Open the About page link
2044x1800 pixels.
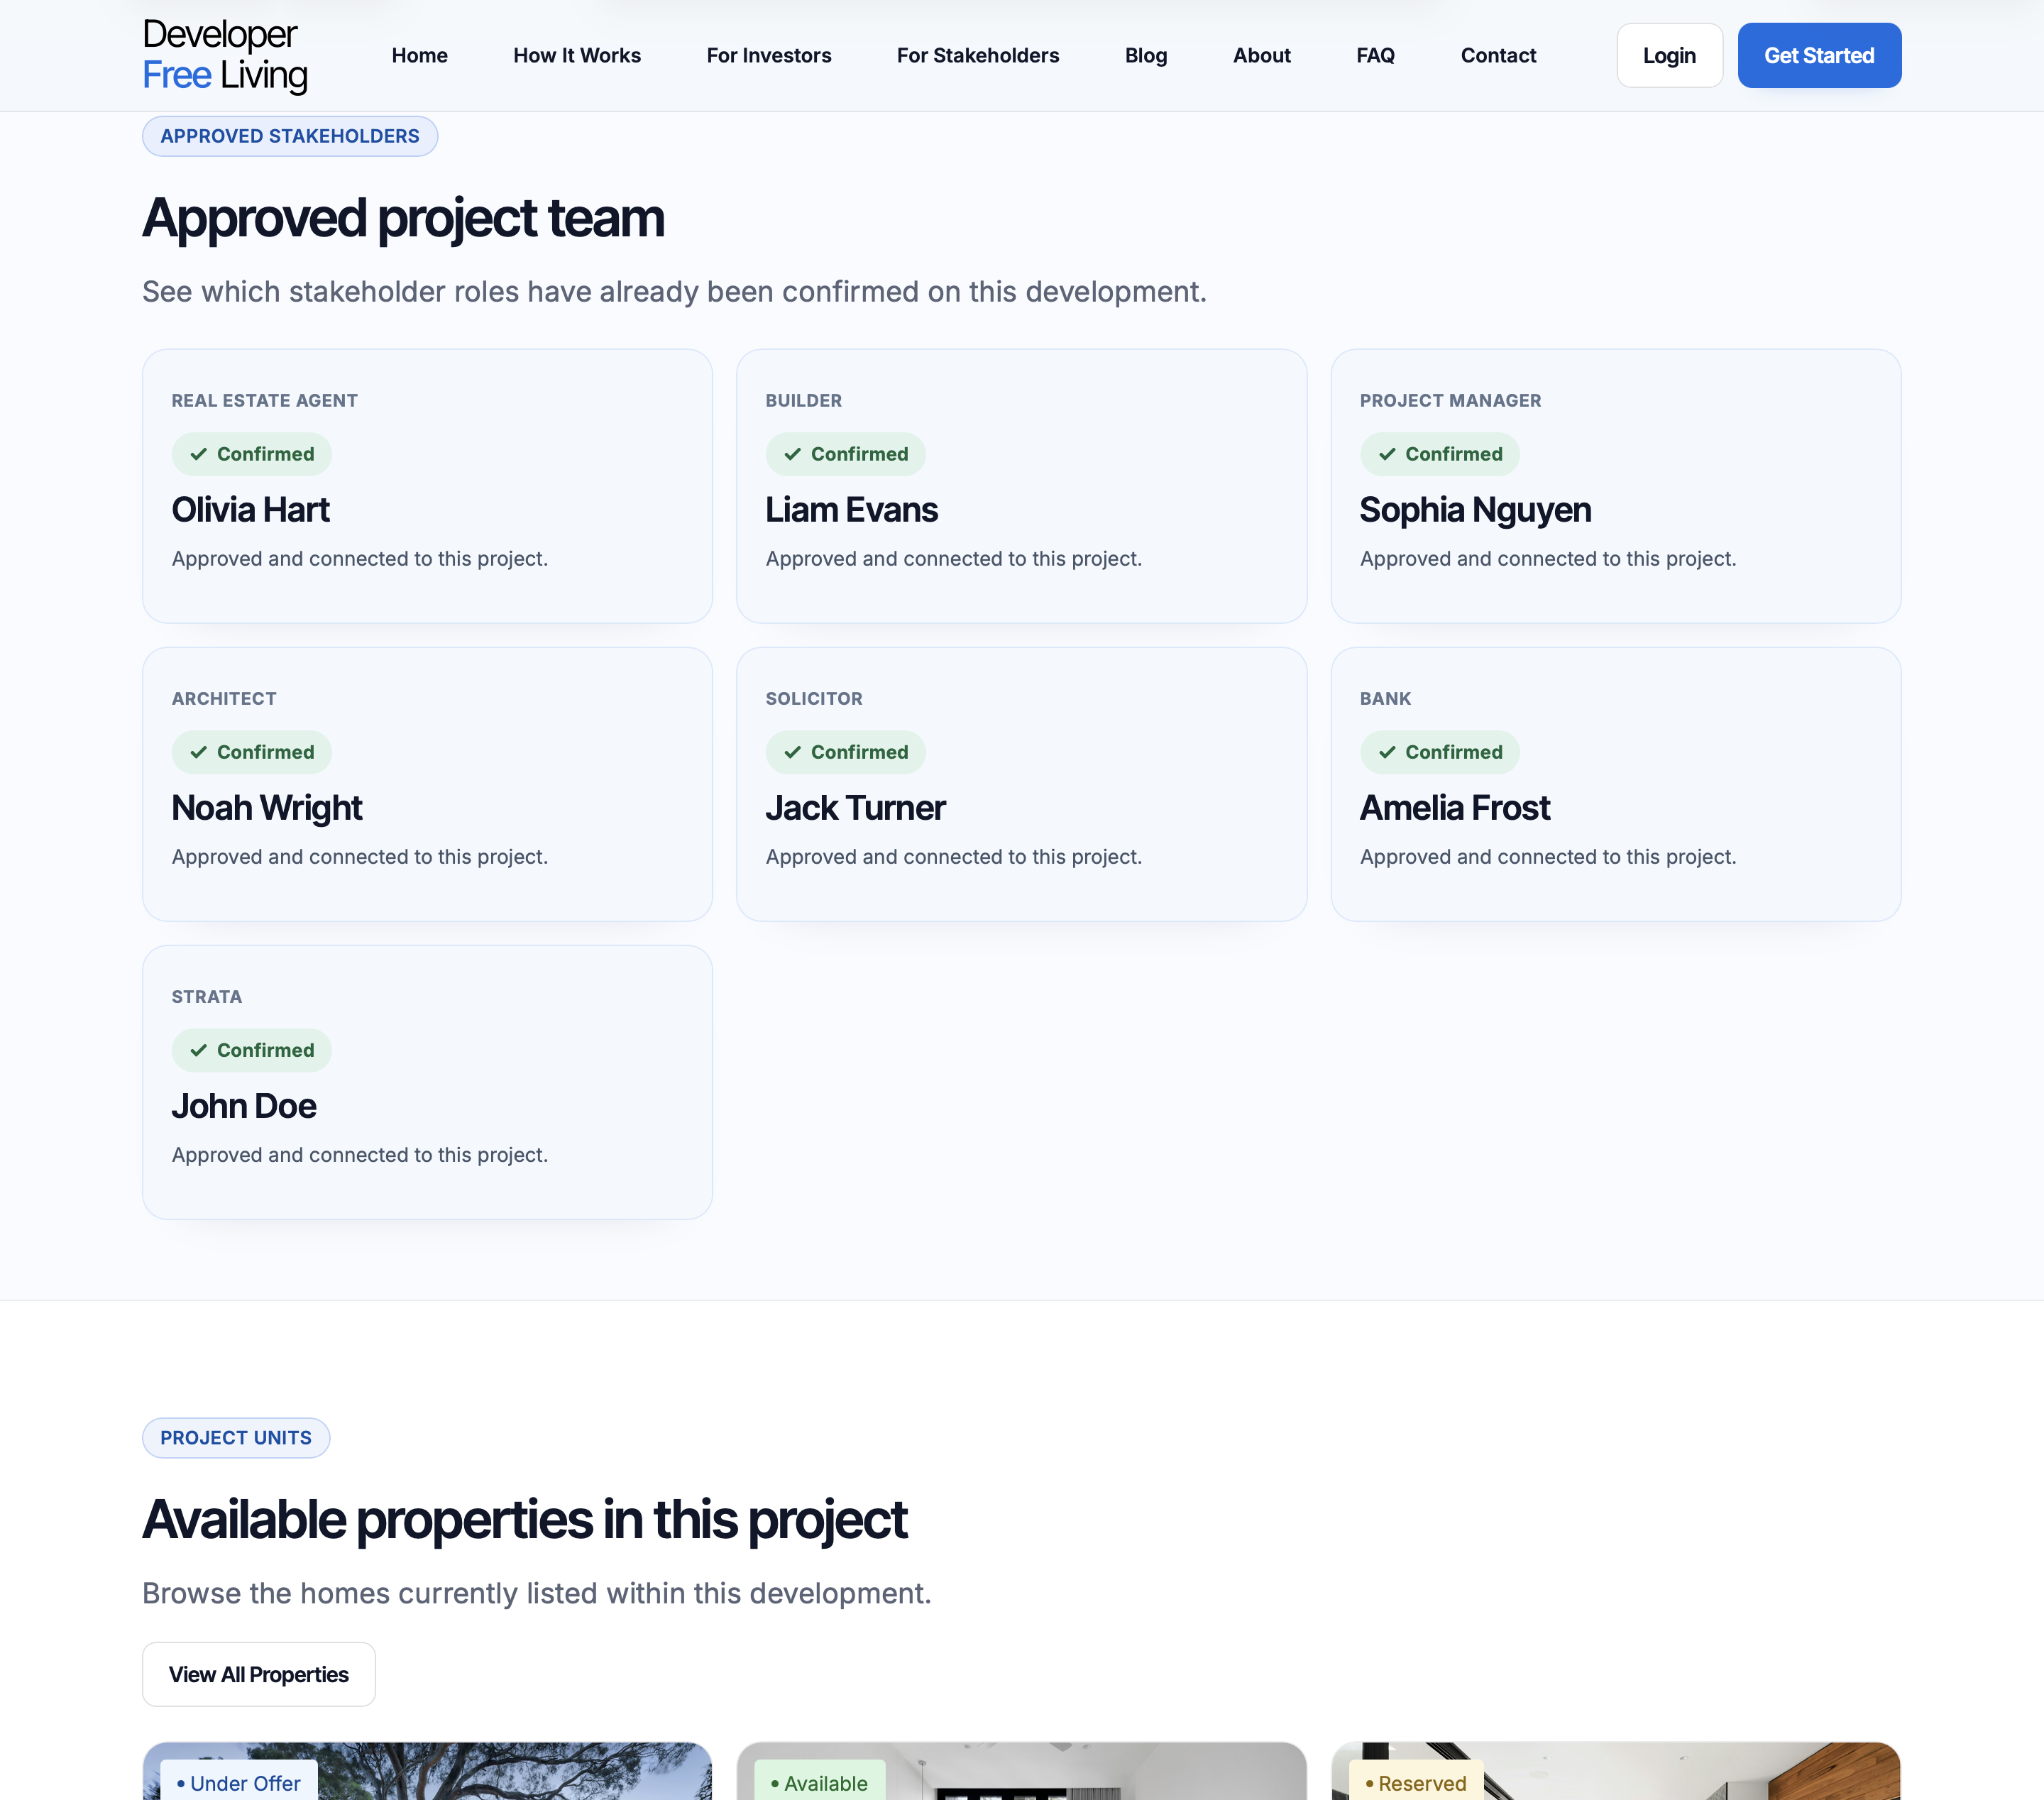pyautogui.click(x=1261, y=55)
